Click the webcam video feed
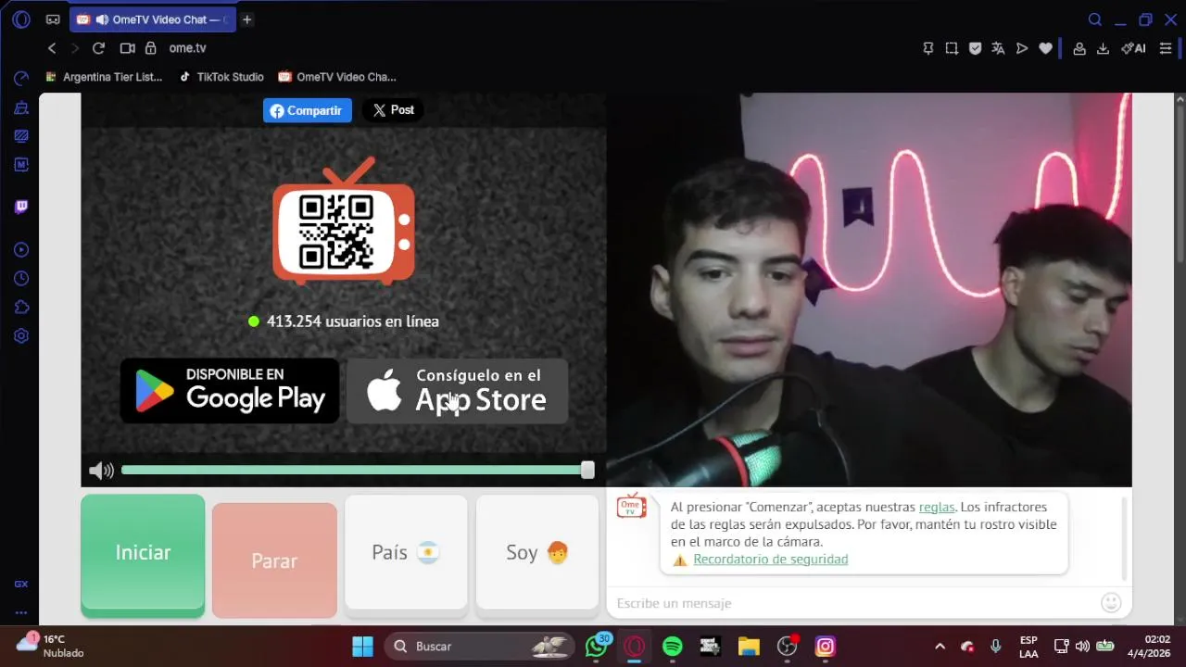 (x=869, y=289)
